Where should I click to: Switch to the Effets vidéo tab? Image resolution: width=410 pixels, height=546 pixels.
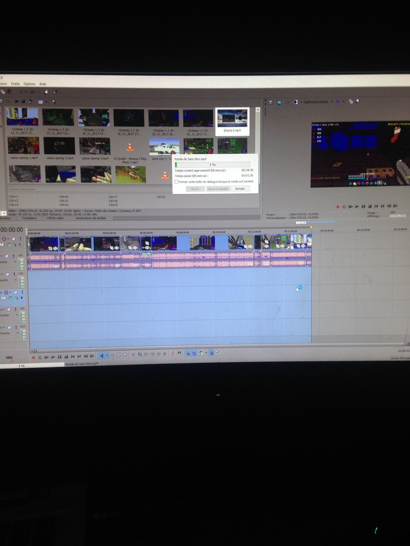click(x=55, y=218)
